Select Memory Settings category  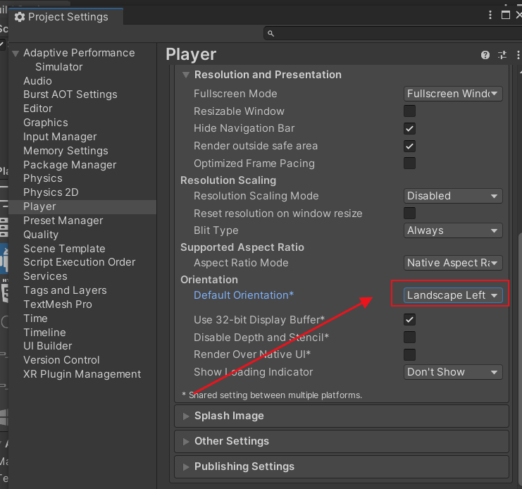(x=66, y=151)
